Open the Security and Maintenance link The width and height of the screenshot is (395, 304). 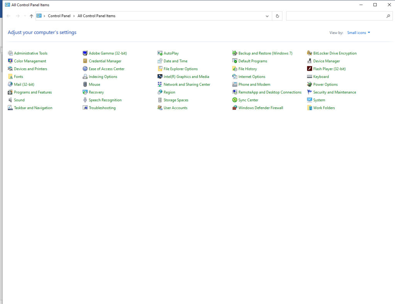tap(334, 92)
